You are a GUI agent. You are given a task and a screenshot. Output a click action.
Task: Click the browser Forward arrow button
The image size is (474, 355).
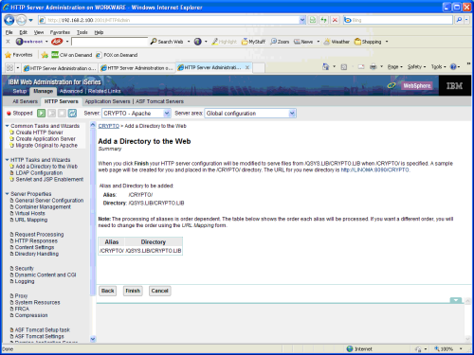[21, 20]
